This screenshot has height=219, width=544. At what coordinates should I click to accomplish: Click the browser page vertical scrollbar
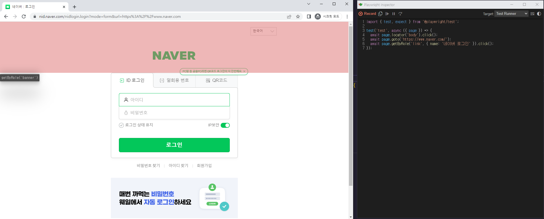pyautogui.click(x=351, y=106)
